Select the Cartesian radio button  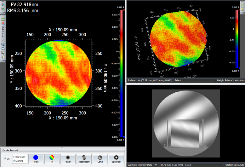(x=14, y=157)
